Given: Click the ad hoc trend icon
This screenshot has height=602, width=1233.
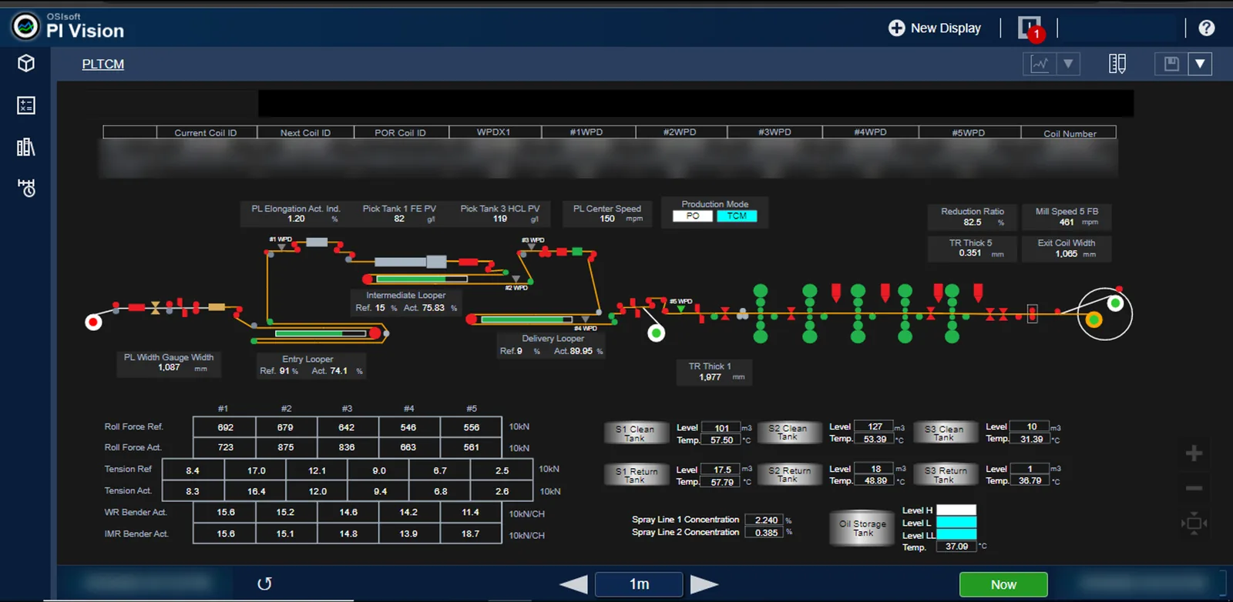Looking at the screenshot, I should tap(1040, 64).
